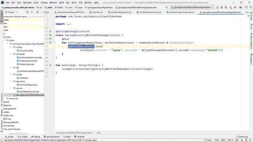Image resolution: width=253 pixels, height=142 pixels.
Task: Open the Refactor menu
Action: (53, 3)
